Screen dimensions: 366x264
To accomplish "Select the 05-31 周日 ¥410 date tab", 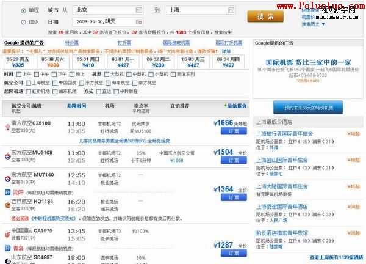I will coord(88,62).
